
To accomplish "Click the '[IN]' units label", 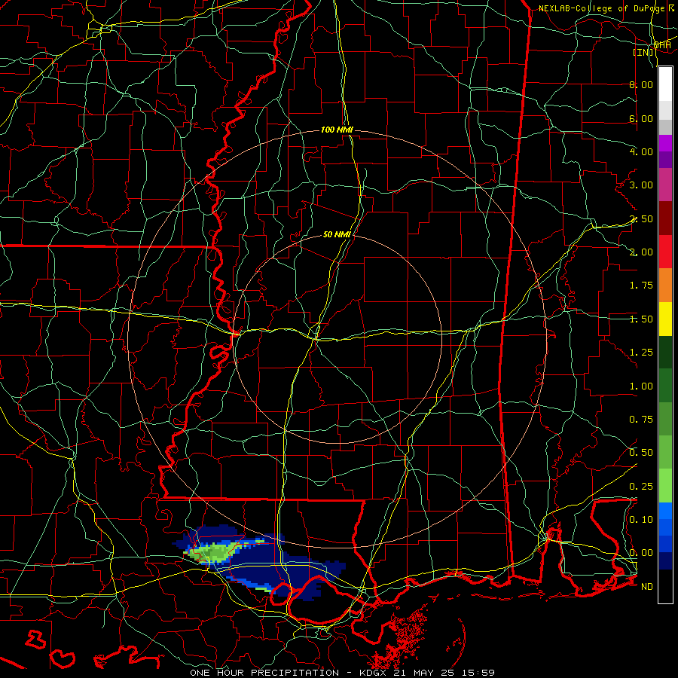I will pyautogui.click(x=643, y=52).
